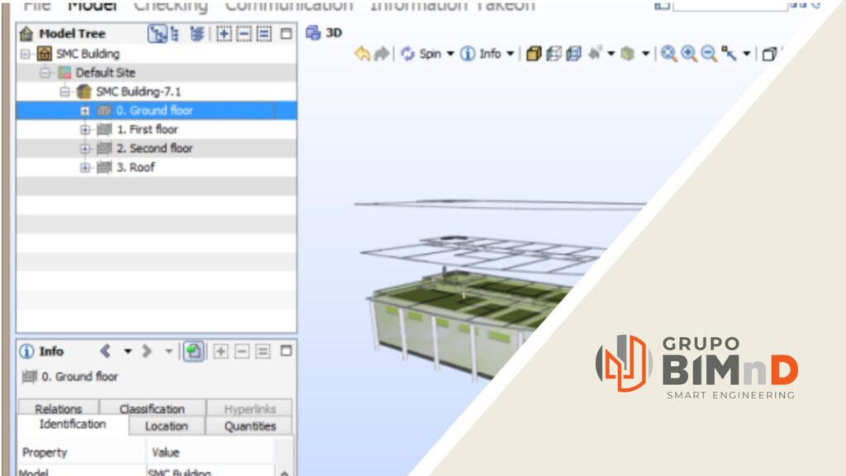The width and height of the screenshot is (846, 476).
Task: Toggle the containment hierarchy button in Model Tree
Action: click(157, 34)
